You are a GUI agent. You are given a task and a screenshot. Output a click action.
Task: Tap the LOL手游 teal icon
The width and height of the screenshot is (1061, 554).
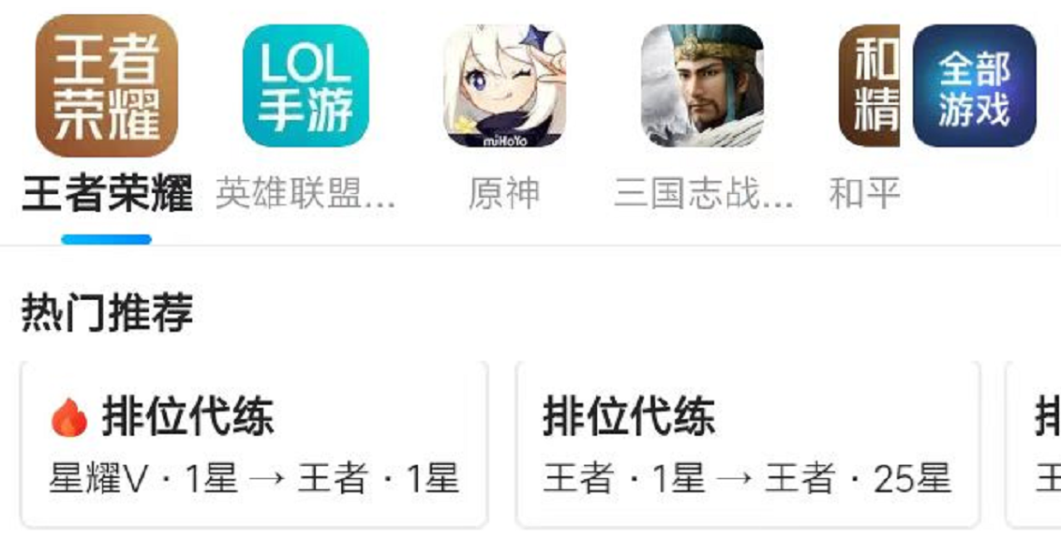(306, 86)
